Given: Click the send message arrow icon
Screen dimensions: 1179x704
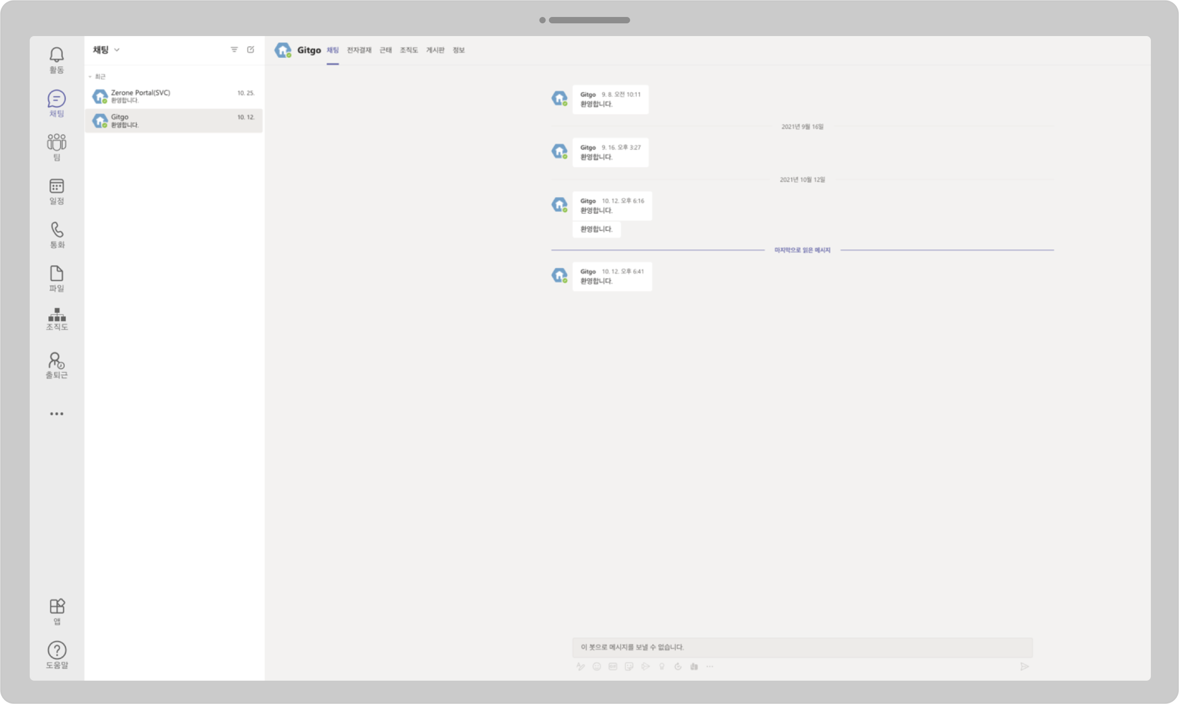Looking at the screenshot, I should tap(1025, 666).
